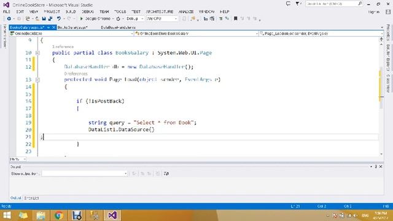The width and height of the screenshot is (393, 221).
Task: Open the ARCHITECTURE menu
Action: coord(160,12)
